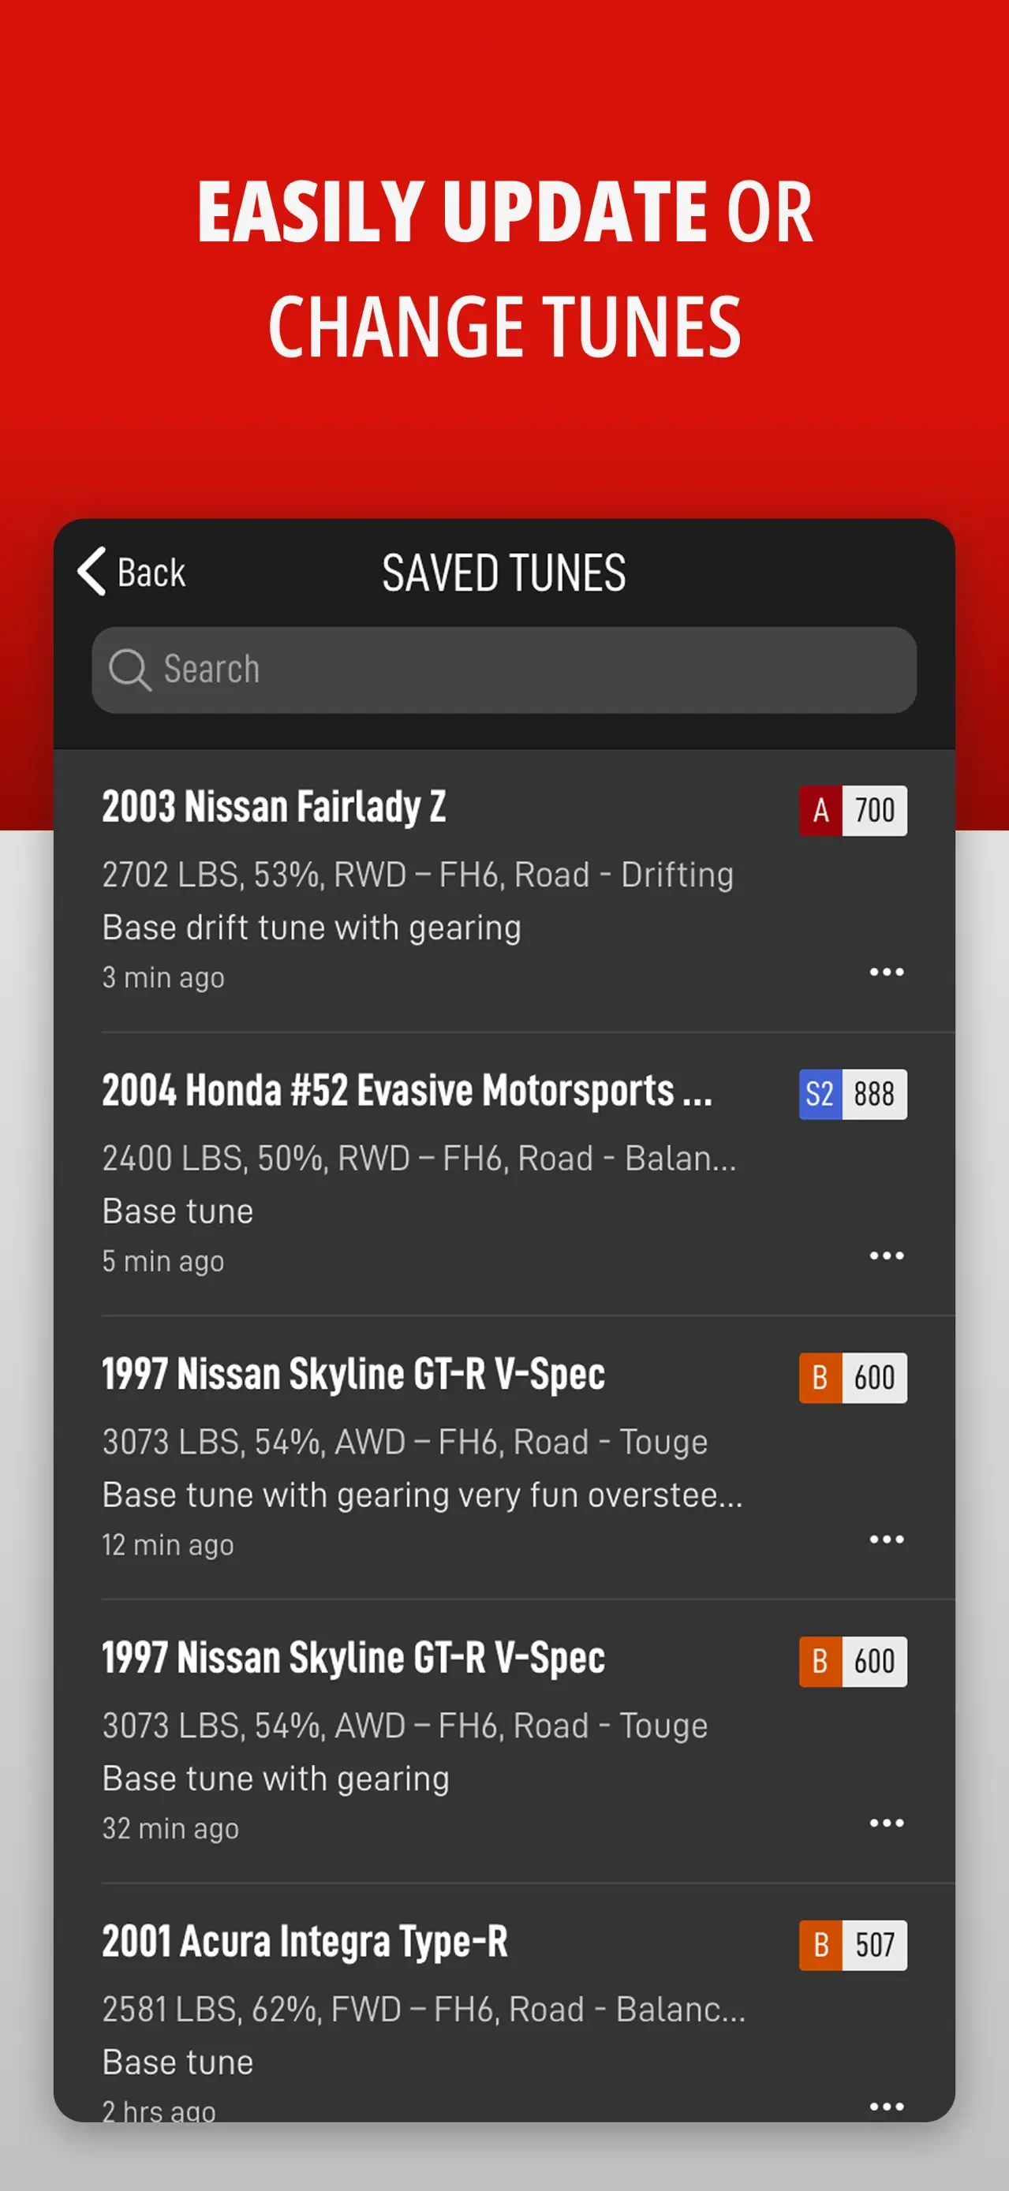Open the 2003 Nissan Fairlady Z tune
1009x2191 pixels.
point(503,890)
